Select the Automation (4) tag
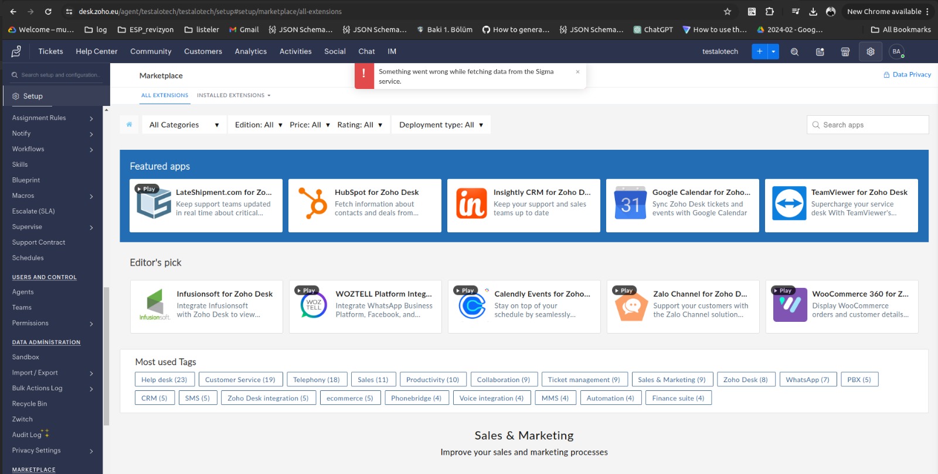The height and width of the screenshot is (474, 938). pos(610,399)
